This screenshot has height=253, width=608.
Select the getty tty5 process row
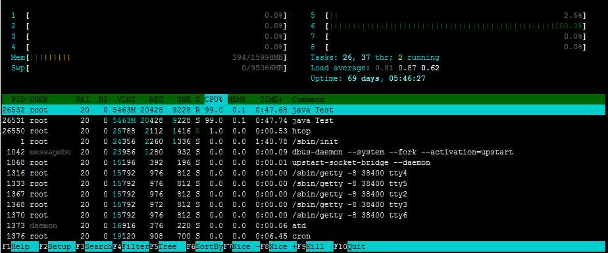click(303, 183)
